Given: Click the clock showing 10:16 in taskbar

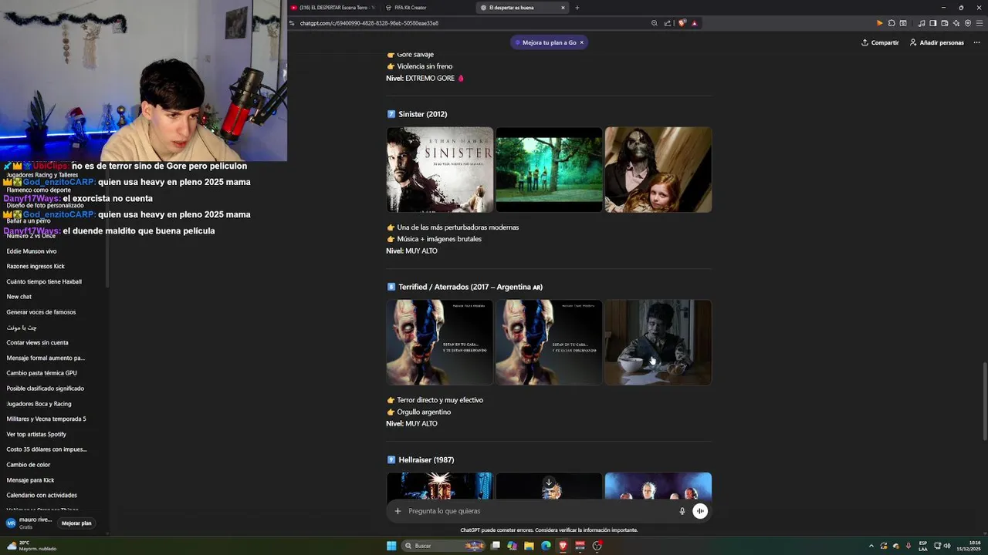Looking at the screenshot, I should point(969,546).
